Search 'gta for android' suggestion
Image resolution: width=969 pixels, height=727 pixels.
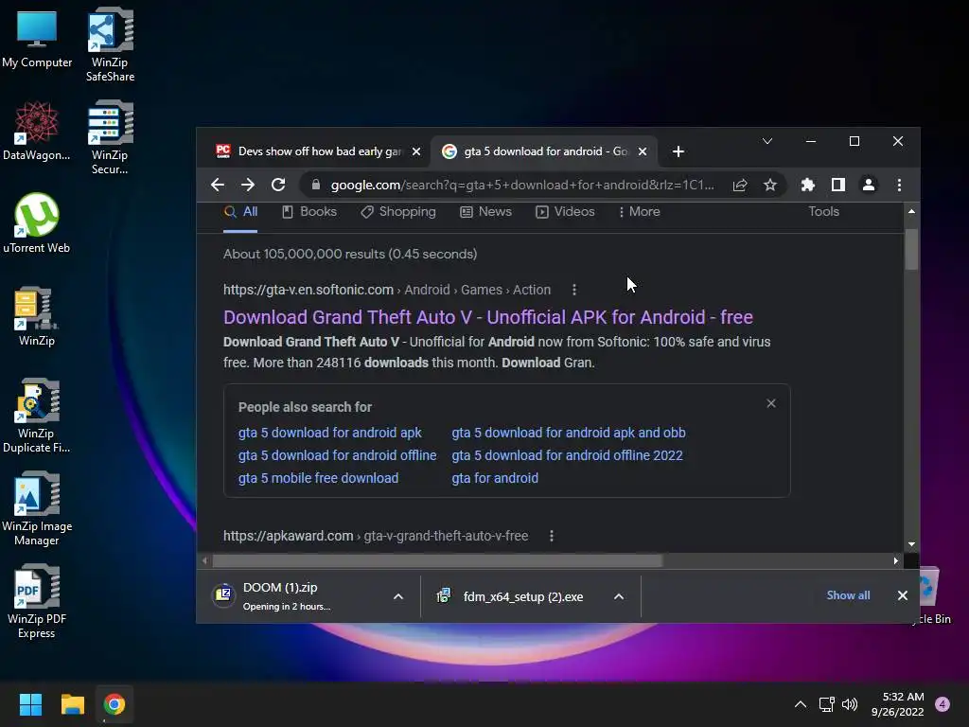tap(495, 478)
